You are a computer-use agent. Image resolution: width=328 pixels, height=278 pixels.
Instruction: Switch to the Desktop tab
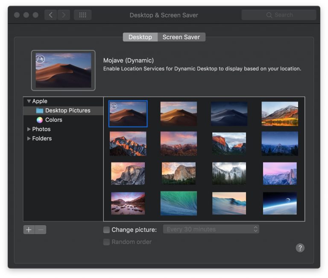(140, 37)
